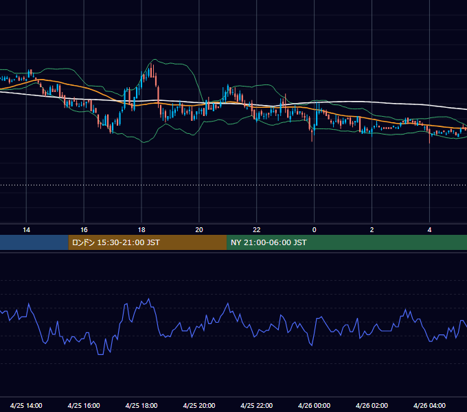Click the 4/25 16:00 time label
Screen dimensions: 467x412
tap(84, 405)
